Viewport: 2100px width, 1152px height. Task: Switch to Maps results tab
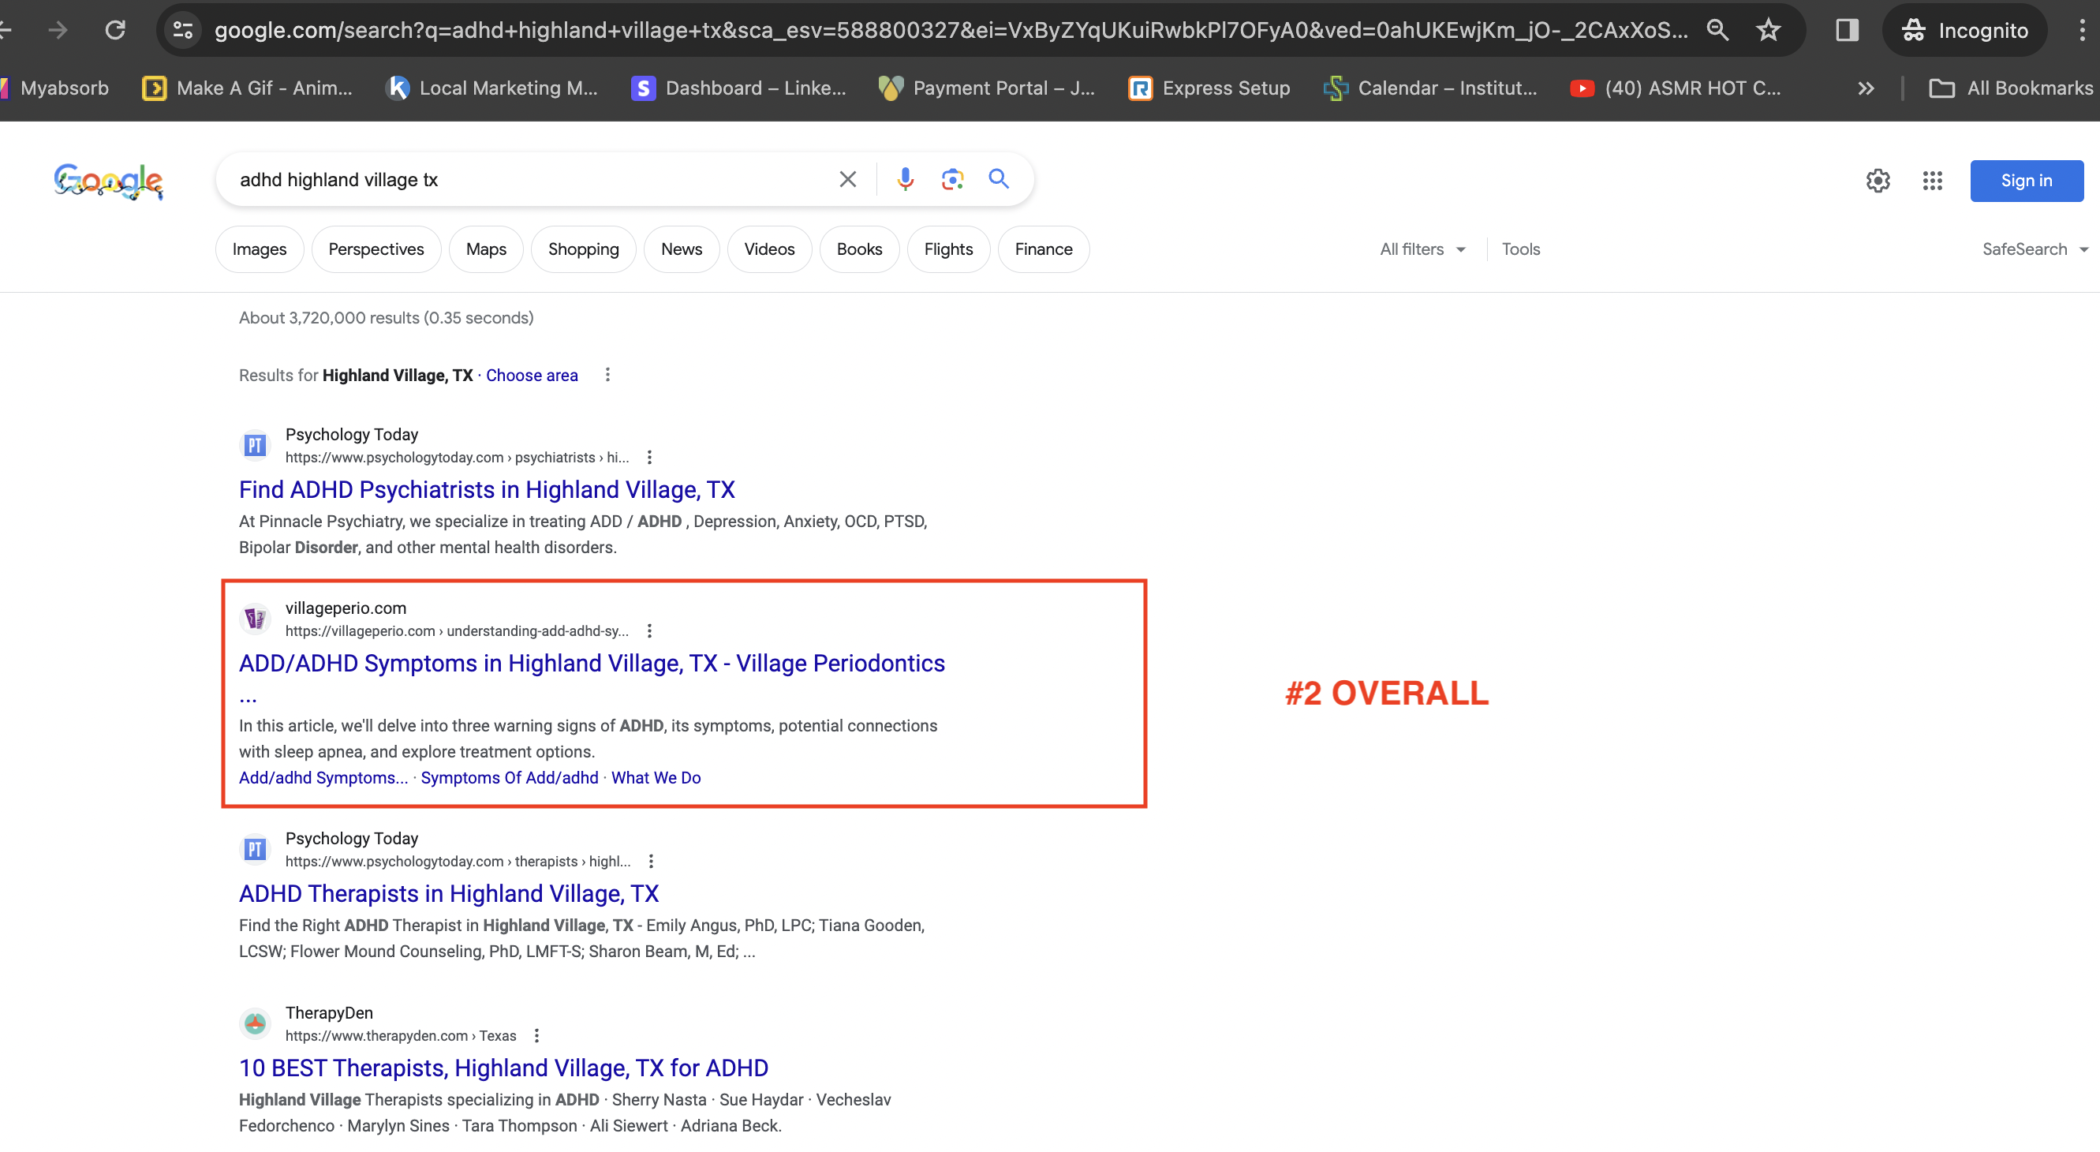(x=486, y=249)
